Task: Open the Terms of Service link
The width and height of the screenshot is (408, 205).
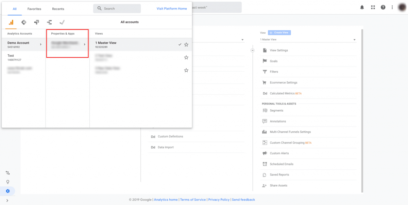Action: 193,200
